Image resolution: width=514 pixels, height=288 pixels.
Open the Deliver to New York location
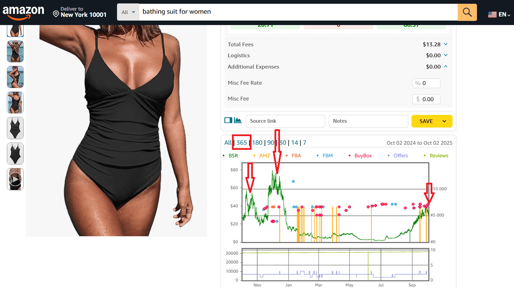(80, 12)
